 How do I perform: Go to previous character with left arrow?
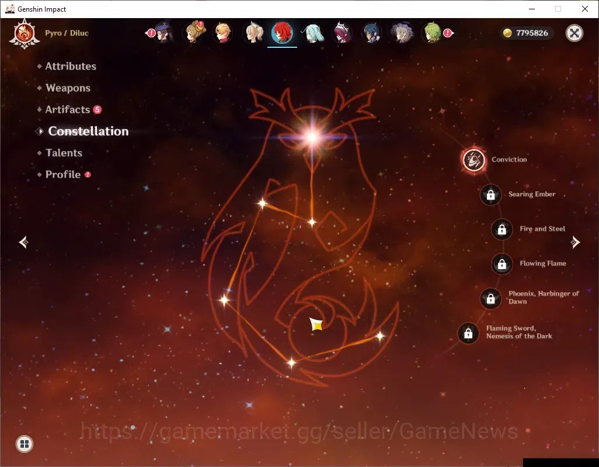click(24, 242)
